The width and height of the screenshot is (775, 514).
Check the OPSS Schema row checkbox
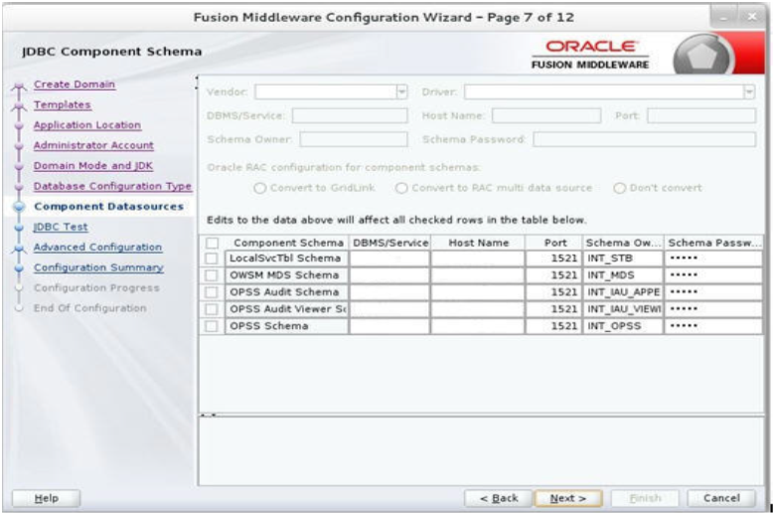click(212, 326)
